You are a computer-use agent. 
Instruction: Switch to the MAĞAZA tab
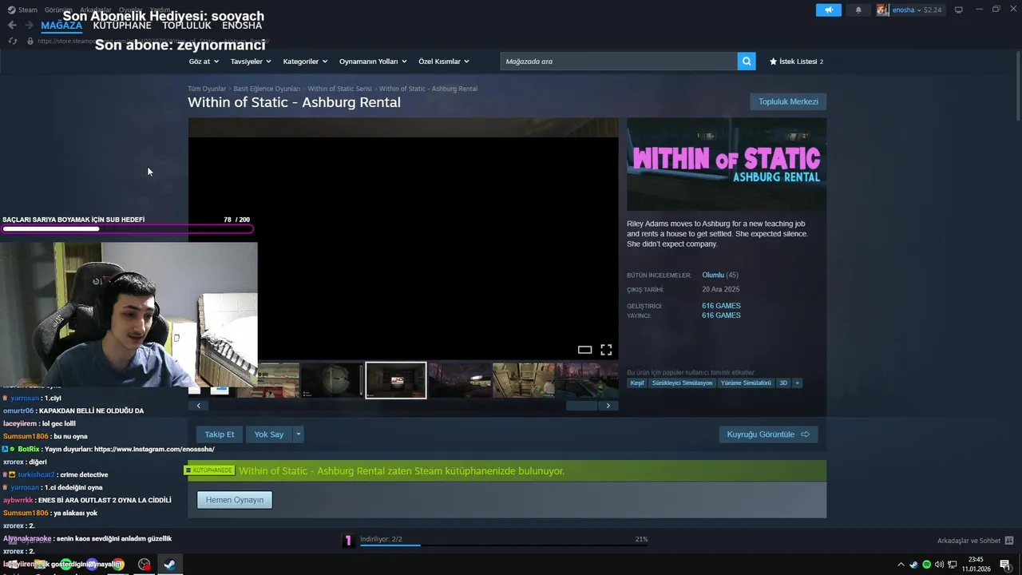click(61, 26)
